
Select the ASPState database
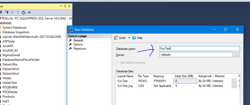(9, 41)
